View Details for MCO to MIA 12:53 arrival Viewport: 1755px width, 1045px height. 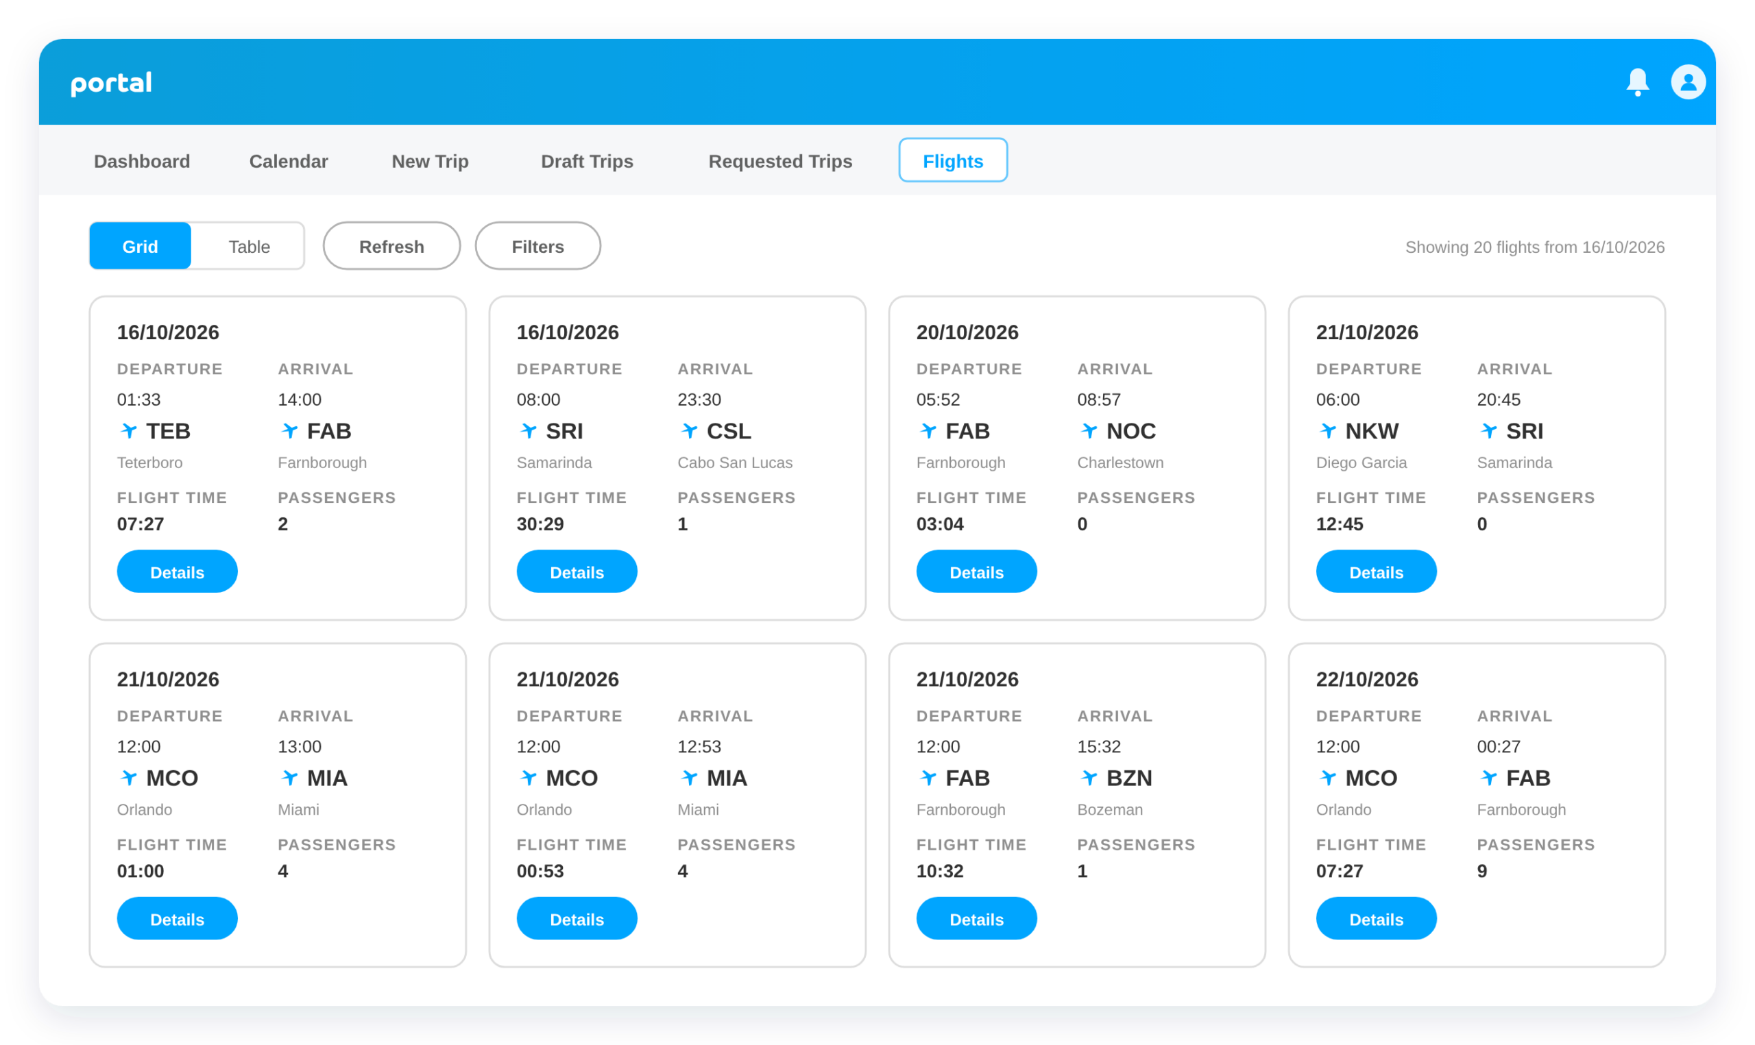(576, 919)
